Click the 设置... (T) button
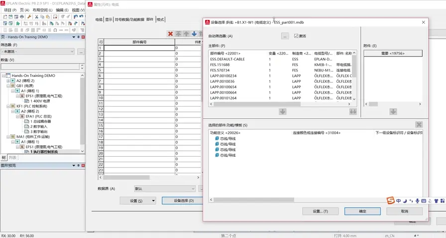This screenshot has width=446, height=238. 320,211
